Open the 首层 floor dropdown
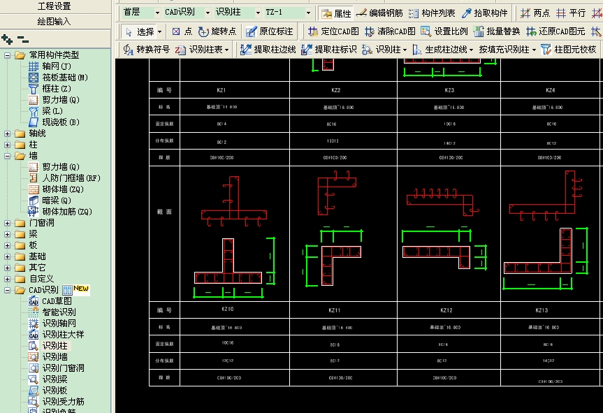This screenshot has height=413, width=603. (157, 13)
